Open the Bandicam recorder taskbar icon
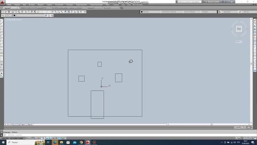257x145 pixels. [94, 142]
